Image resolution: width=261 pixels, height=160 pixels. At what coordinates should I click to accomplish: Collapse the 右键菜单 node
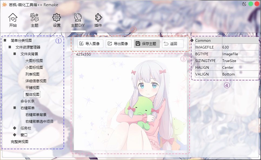click(15, 108)
